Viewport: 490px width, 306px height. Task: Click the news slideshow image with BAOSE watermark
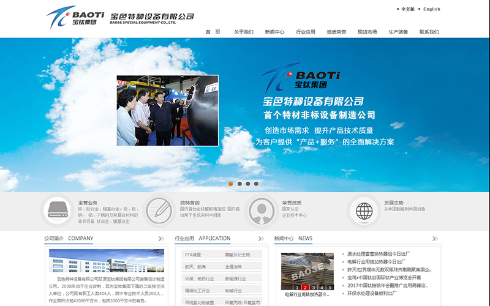pyautogui.click(x=307, y=271)
